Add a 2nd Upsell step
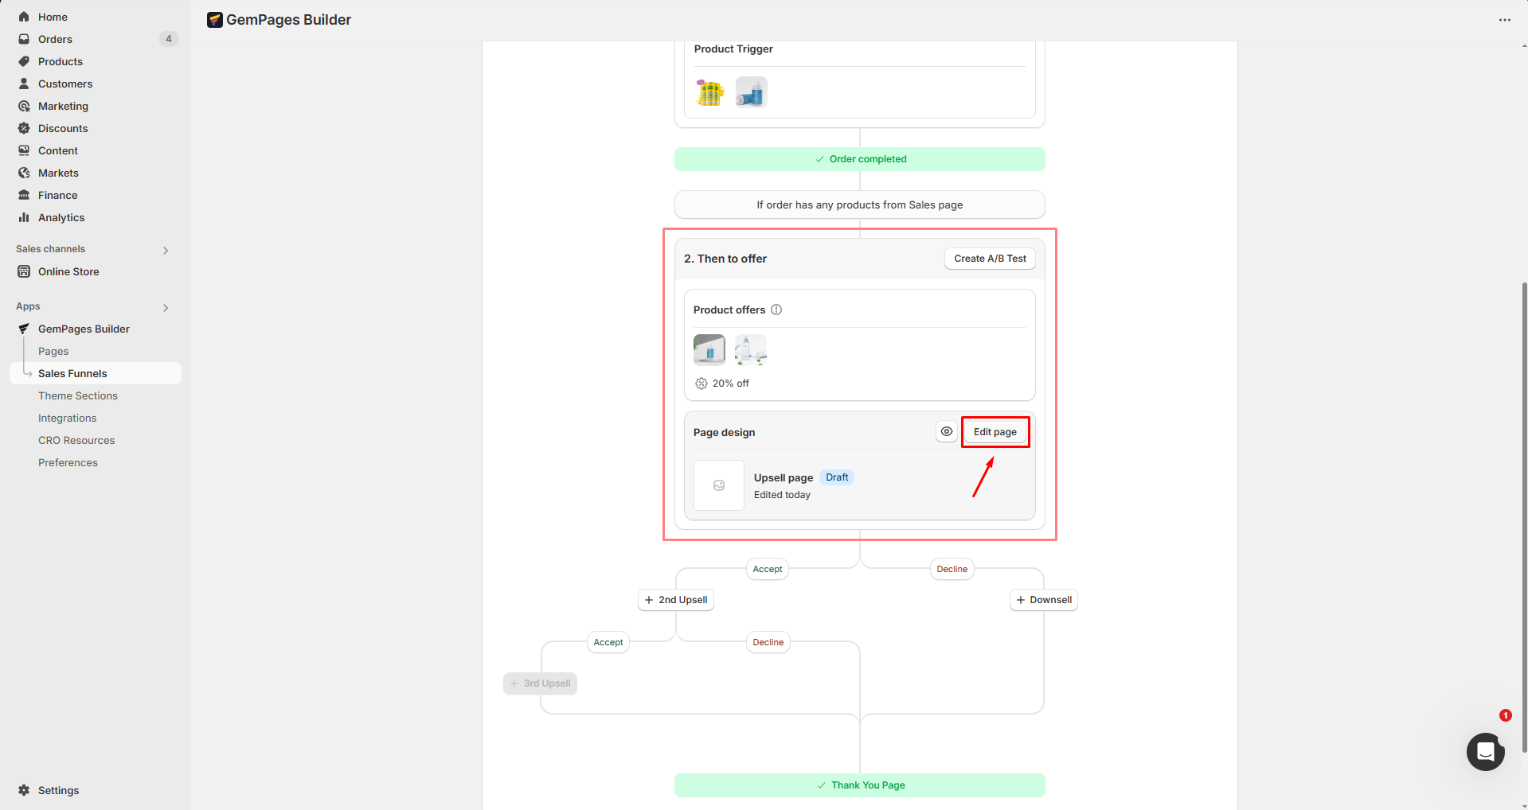The image size is (1528, 810). tap(676, 600)
